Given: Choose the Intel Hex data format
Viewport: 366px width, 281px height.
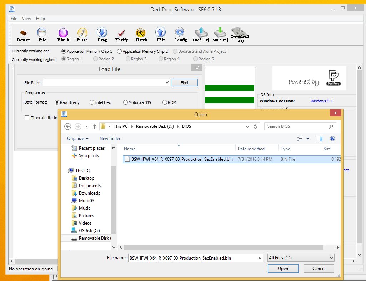Looking at the screenshot, I should coord(92,102).
